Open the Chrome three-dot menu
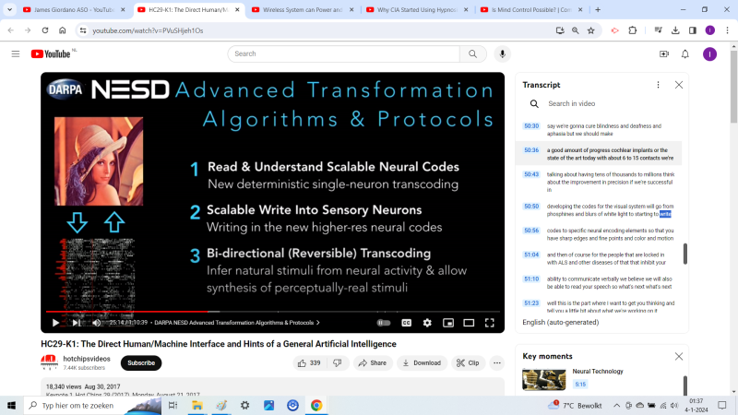Screen dimensions: 738x415 (x=727, y=30)
